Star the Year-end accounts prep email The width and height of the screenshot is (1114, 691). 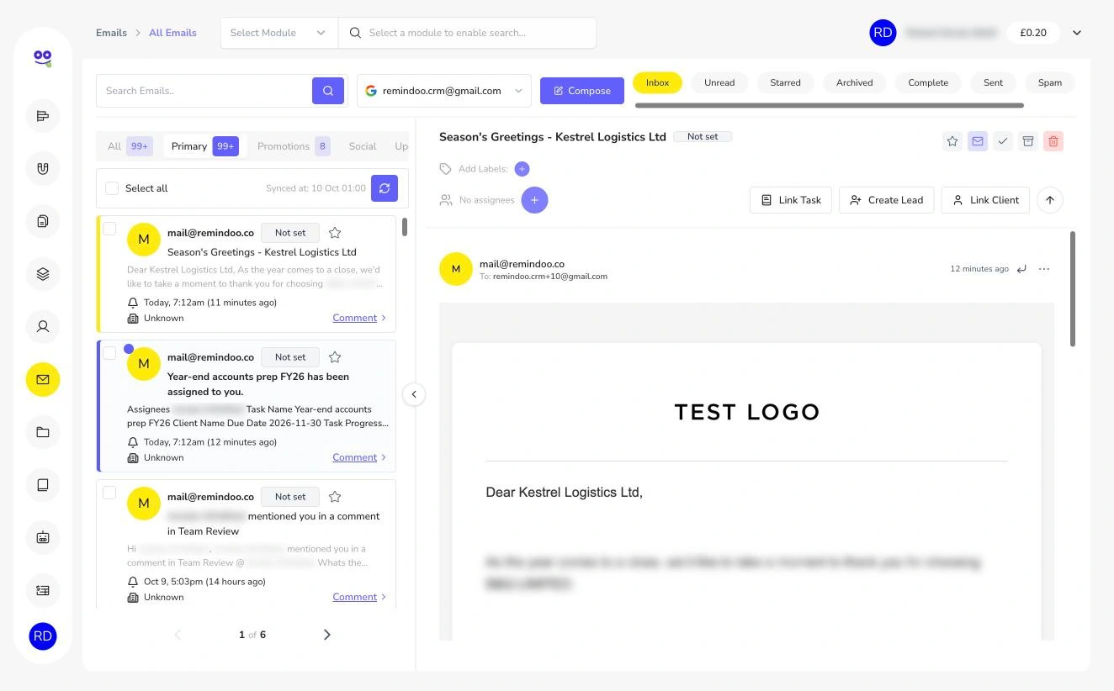[x=335, y=357]
